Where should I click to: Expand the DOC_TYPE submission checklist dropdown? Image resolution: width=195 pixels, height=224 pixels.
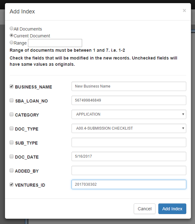coord(129,128)
